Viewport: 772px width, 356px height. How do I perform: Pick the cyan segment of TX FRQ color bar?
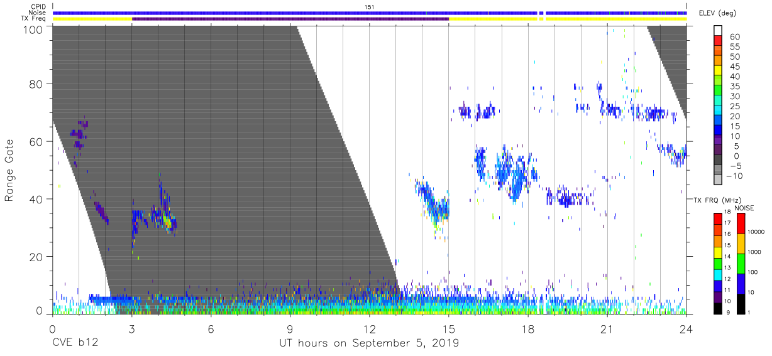(x=717, y=274)
